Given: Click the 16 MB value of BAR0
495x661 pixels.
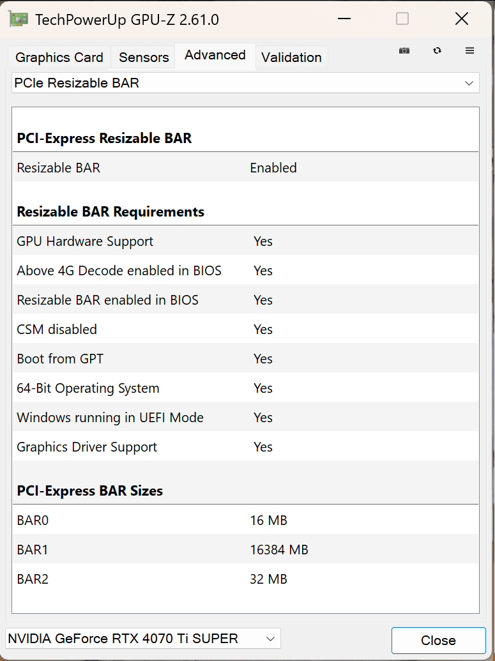Looking at the screenshot, I should [x=269, y=520].
